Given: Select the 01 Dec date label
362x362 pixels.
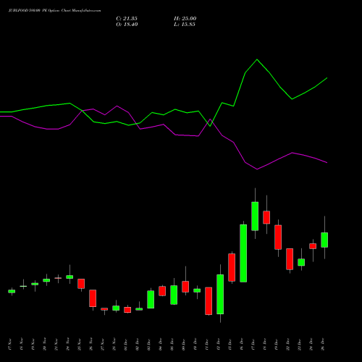Looking at the screenshot, I should click(126, 345).
